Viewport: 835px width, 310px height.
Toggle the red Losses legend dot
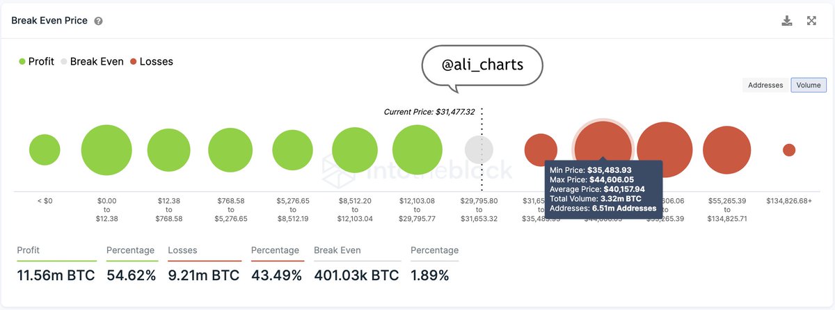(x=134, y=62)
